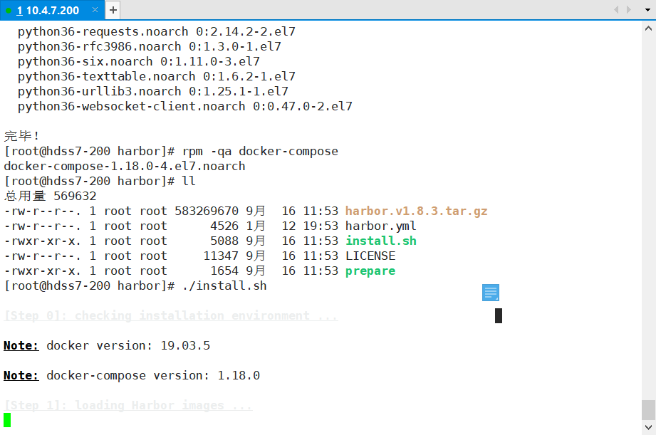The height and width of the screenshot is (435, 656).
Task: Click the green terminal cursor block
Action: tap(7, 420)
